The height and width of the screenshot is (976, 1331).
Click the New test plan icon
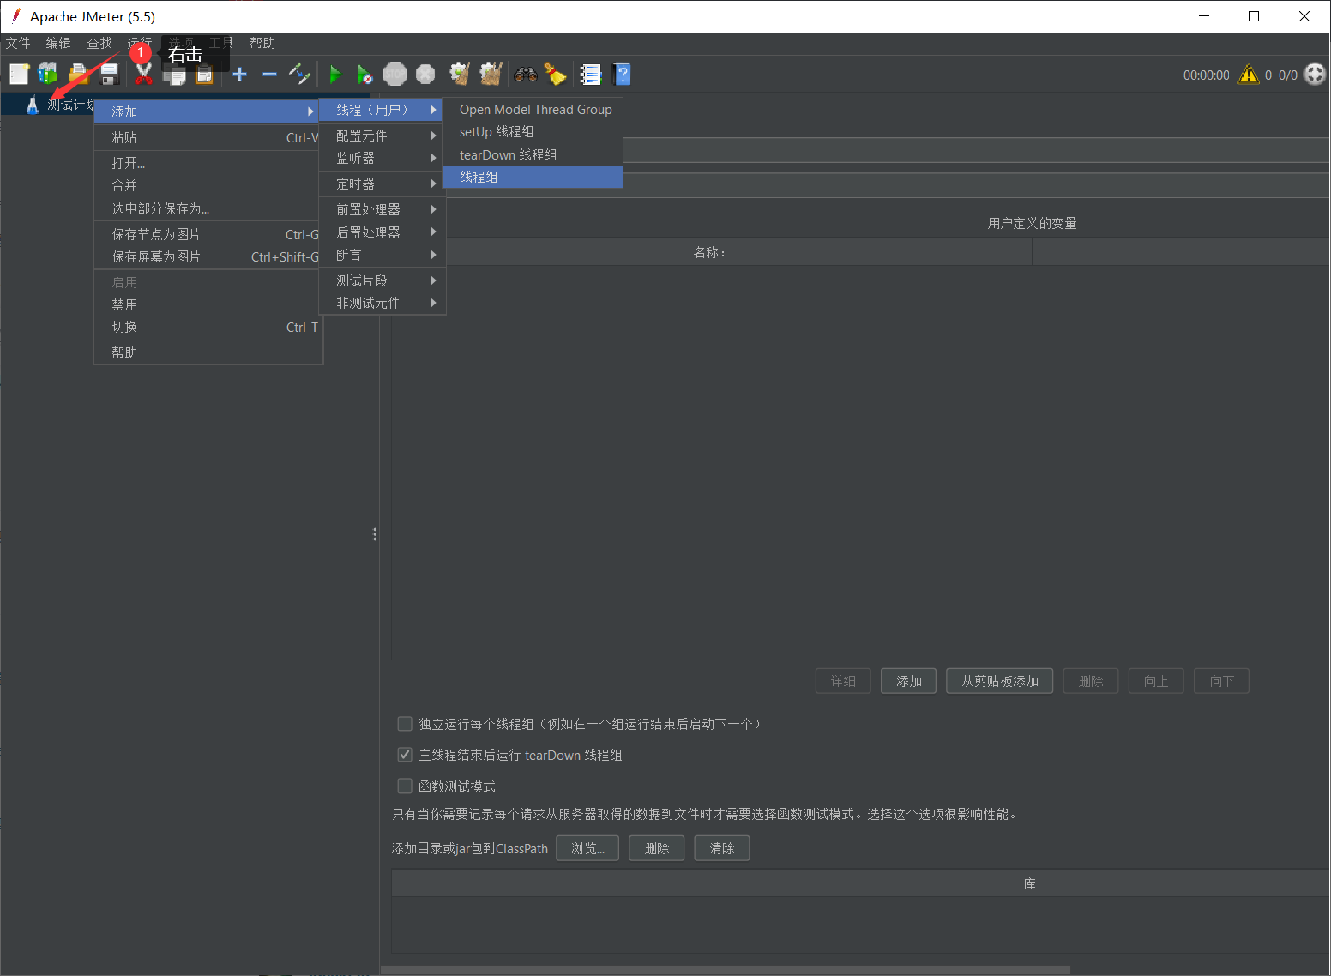(19, 75)
